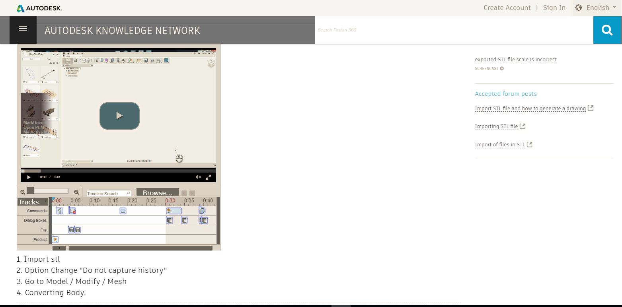The height and width of the screenshot is (307, 622).
Task: Select the Dialog Boxes track label
Action: [35, 220]
